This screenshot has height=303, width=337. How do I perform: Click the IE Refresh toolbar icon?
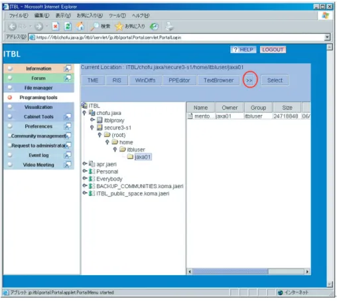tap(68, 27)
